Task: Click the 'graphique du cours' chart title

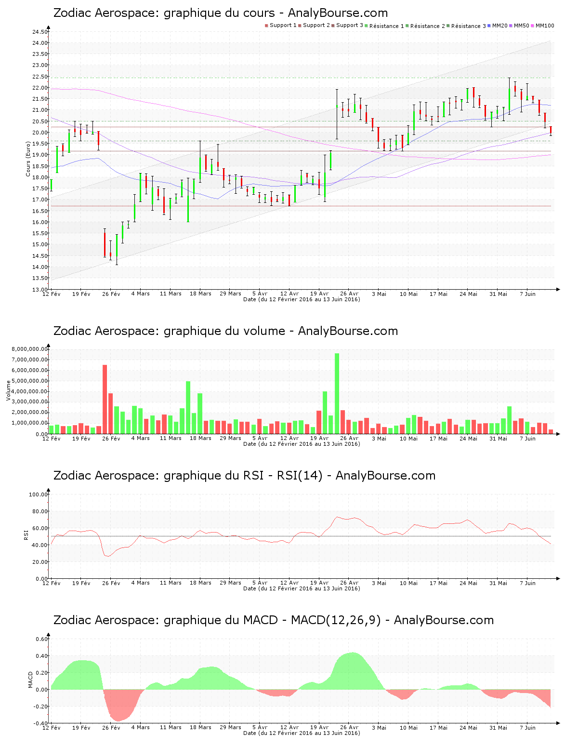Action: tap(221, 13)
